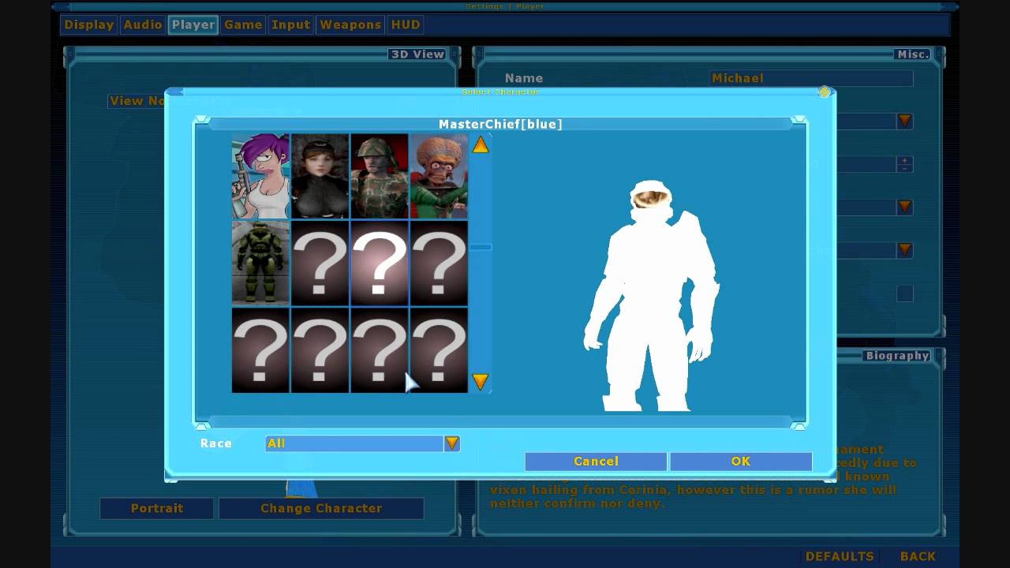Expand the first Misc panel dropdown arrow
Viewport: 1010px width, 568px height.
pyautogui.click(x=905, y=121)
